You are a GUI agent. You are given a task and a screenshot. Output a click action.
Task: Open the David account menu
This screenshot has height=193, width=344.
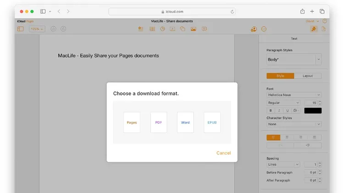[312, 21]
